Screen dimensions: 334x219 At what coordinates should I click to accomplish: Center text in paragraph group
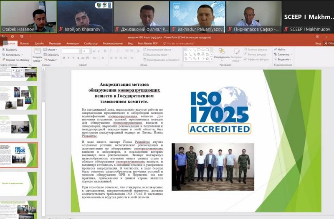point(116,58)
